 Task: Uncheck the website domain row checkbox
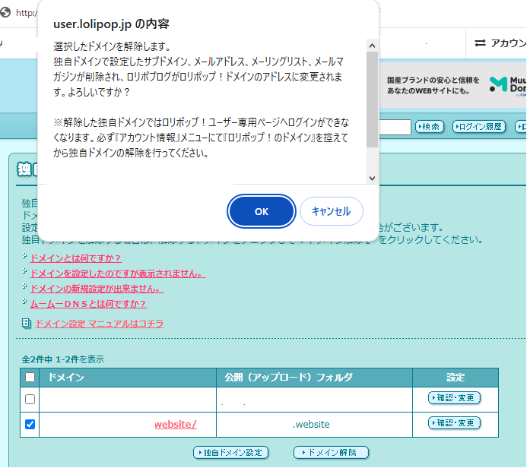(30, 424)
